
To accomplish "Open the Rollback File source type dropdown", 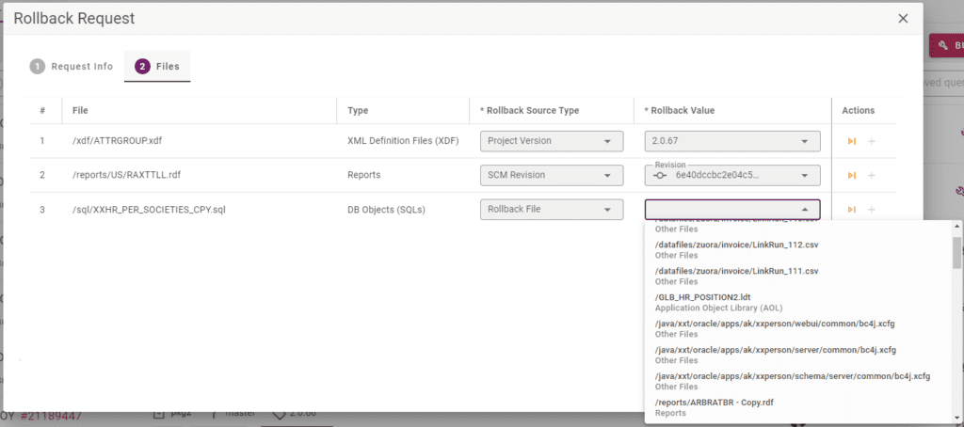I will click(552, 209).
